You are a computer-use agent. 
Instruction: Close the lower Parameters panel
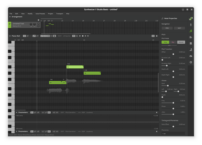pyautogui.click(x=157, y=131)
